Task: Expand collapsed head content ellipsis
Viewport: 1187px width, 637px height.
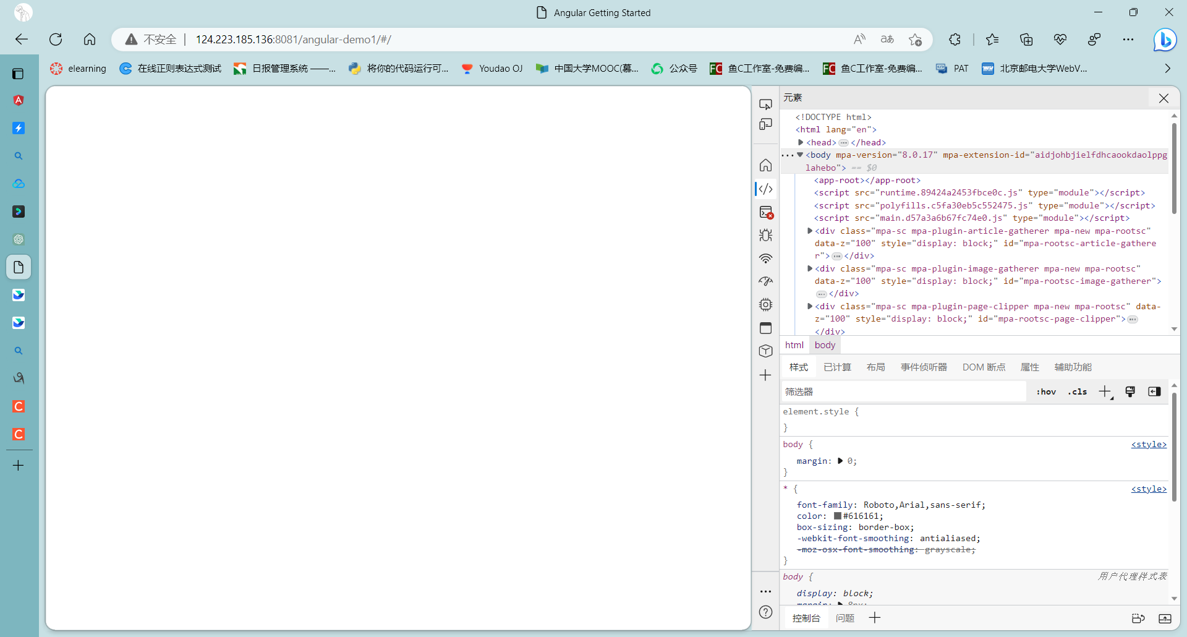Action: (843, 143)
